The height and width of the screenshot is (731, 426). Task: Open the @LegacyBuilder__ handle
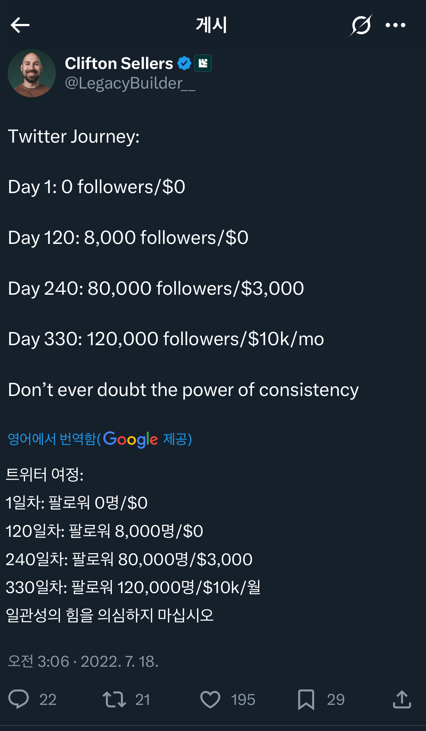(x=130, y=83)
